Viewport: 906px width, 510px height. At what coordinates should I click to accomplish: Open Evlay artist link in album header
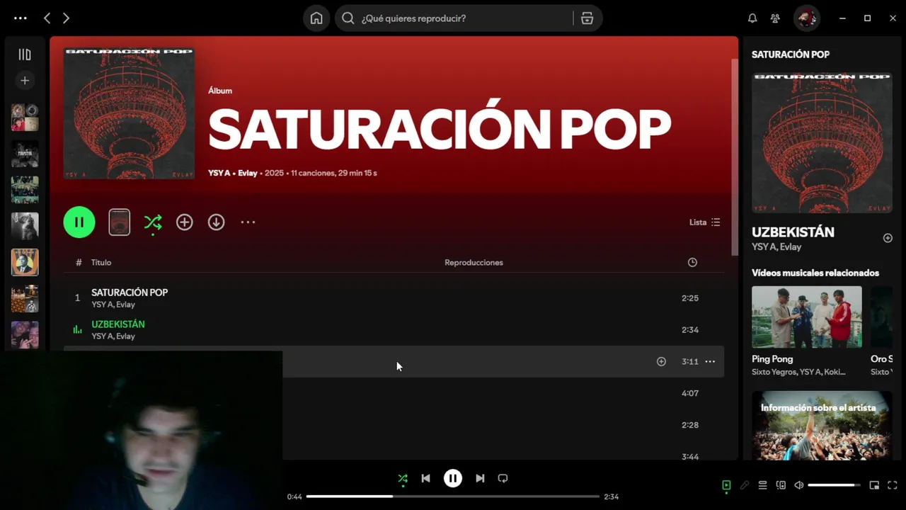pos(248,174)
